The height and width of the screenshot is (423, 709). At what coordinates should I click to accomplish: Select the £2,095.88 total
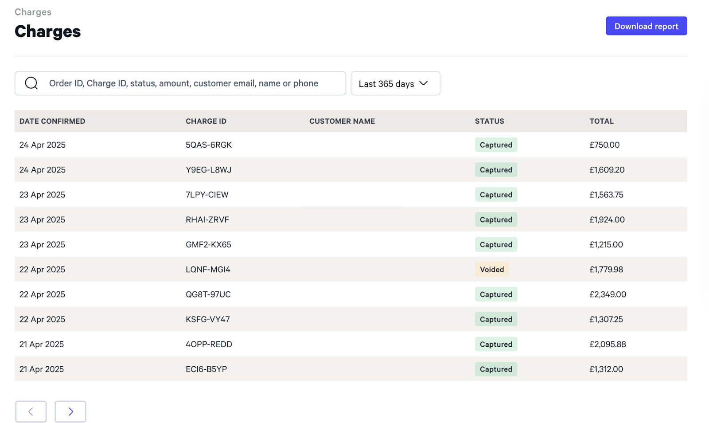point(608,344)
